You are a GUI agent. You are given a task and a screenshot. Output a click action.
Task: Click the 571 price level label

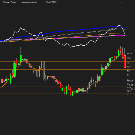pos(129,94)
